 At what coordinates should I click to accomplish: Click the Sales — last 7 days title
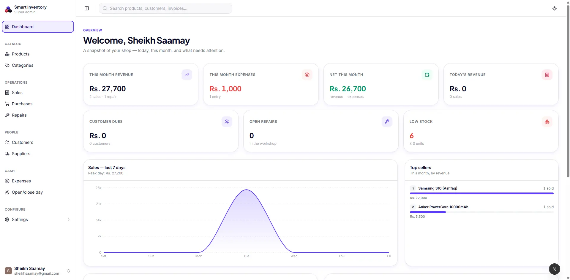107,168
